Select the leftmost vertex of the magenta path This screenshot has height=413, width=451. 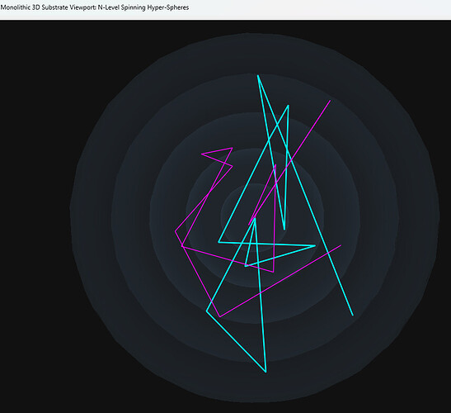(x=176, y=231)
